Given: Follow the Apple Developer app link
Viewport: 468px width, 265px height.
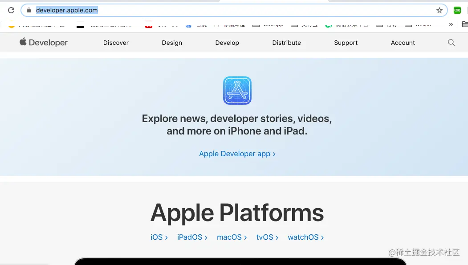Looking at the screenshot, I should coord(237,154).
